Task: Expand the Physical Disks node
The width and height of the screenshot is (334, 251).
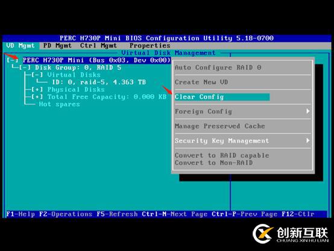Action: (37, 89)
